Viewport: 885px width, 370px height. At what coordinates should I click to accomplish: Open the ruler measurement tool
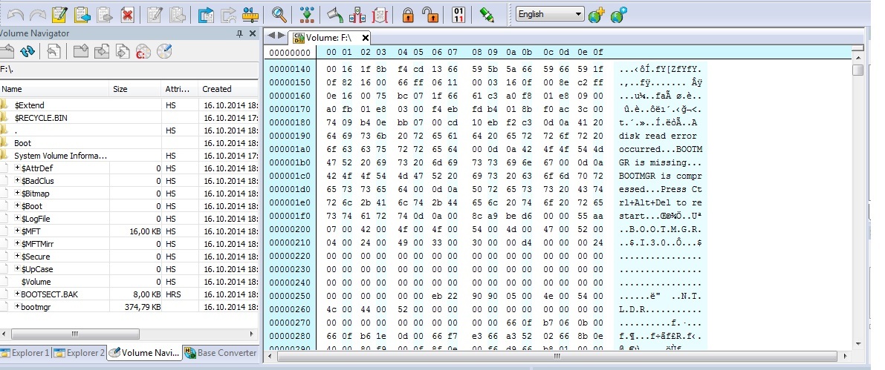point(250,15)
